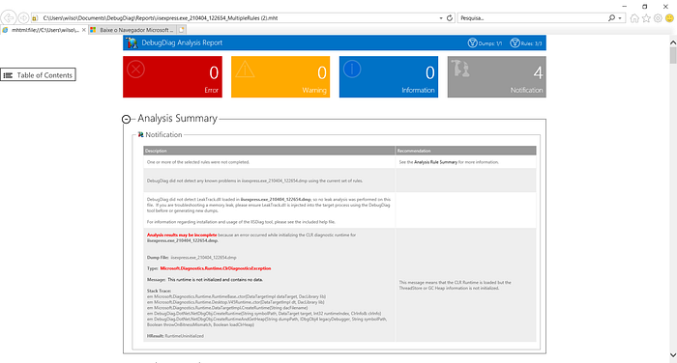This screenshot has width=677, height=363.
Task: Click the DebugDiag logo icon
Action: [x=132, y=42]
